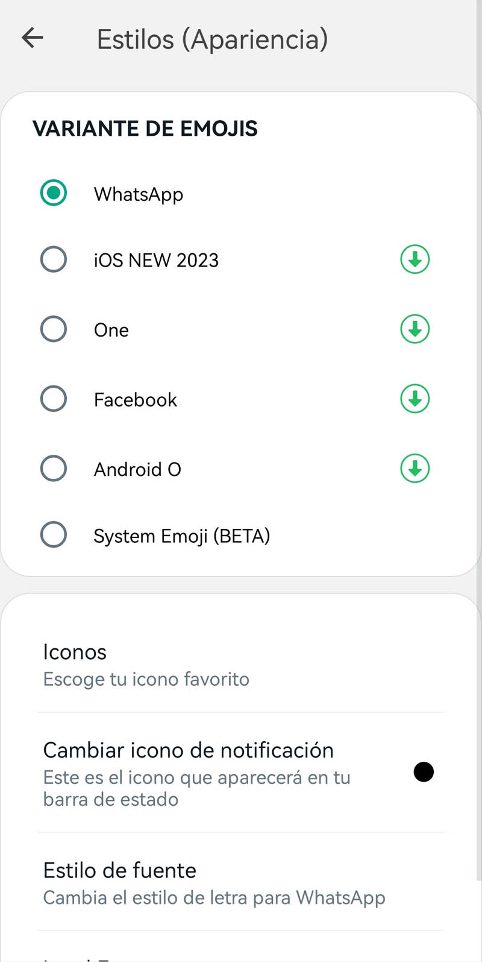Choose the Android O radio button
Image resolution: width=482 pixels, height=962 pixels.
(x=54, y=469)
